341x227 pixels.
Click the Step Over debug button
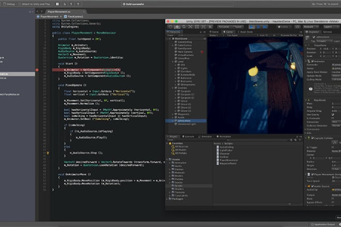click(x=65, y=4)
